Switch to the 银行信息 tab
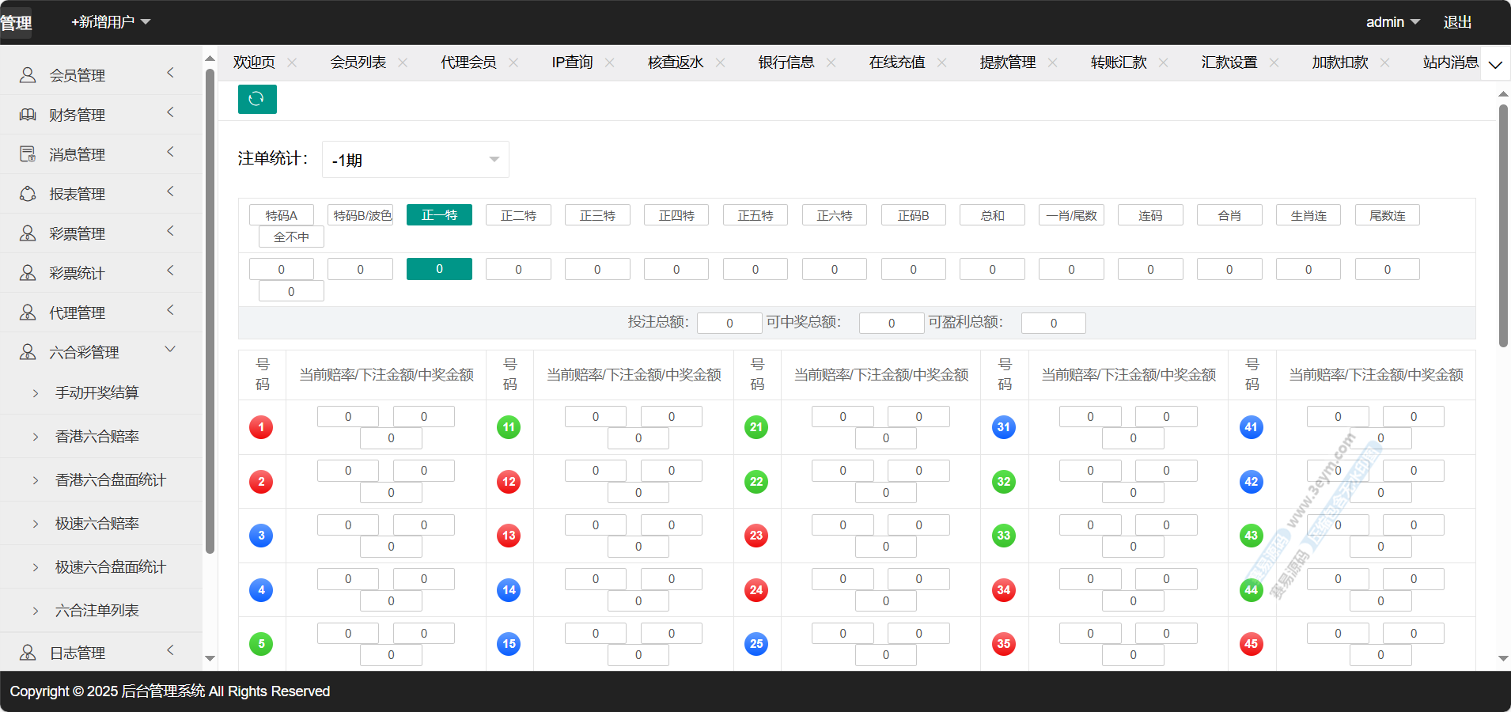 pyautogui.click(x=786, y=62)
